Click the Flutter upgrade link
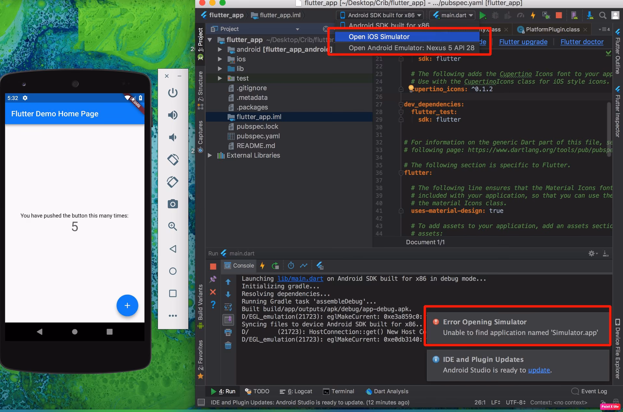 (523, 42)
